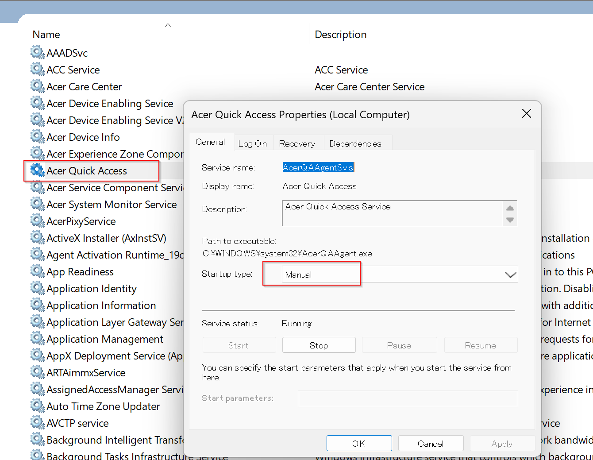Select the AcerPixyService row

coord(81,221)
